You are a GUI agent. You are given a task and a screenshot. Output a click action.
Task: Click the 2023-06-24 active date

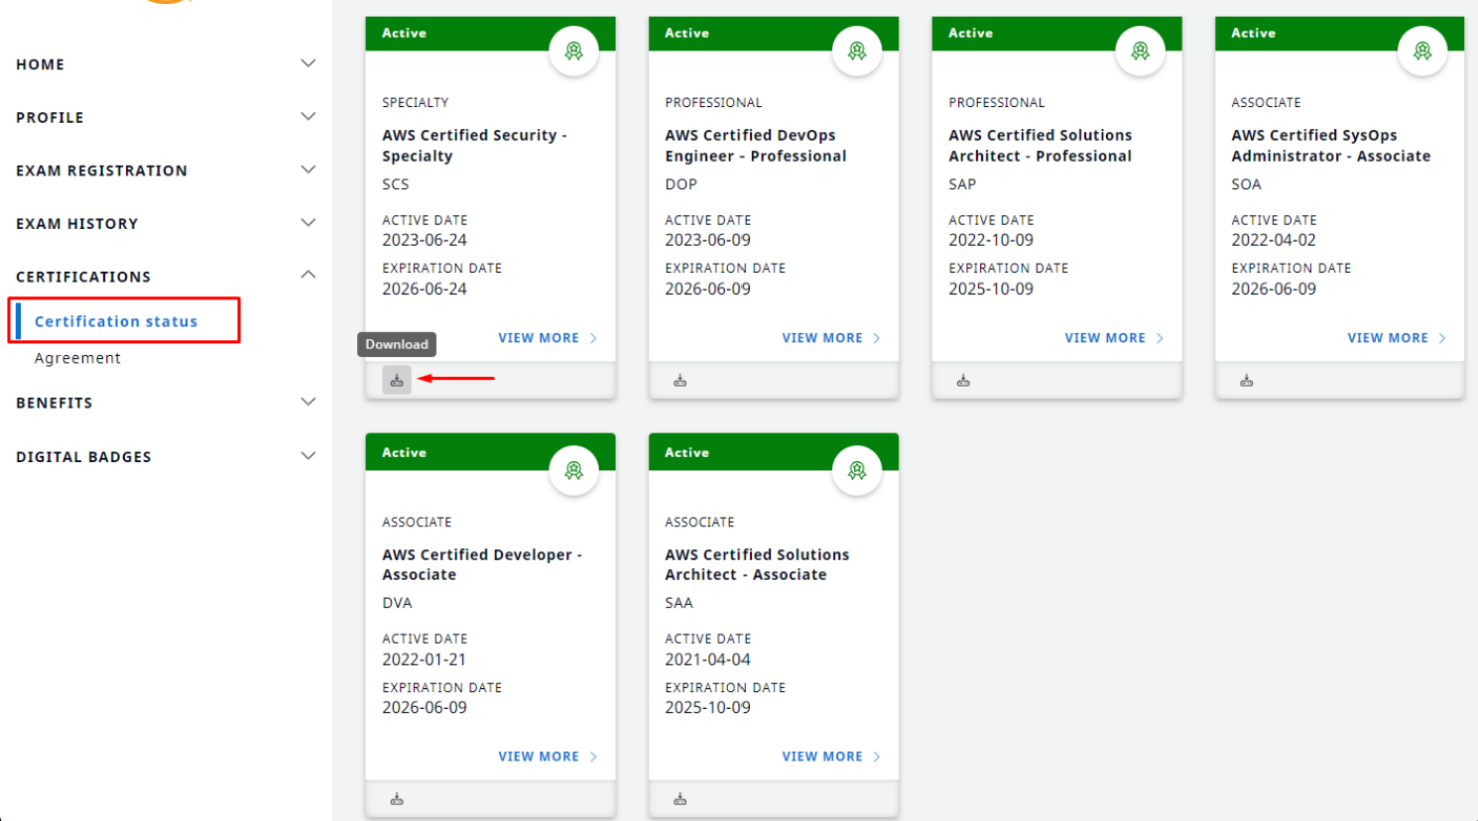click(x=425, y=240)
